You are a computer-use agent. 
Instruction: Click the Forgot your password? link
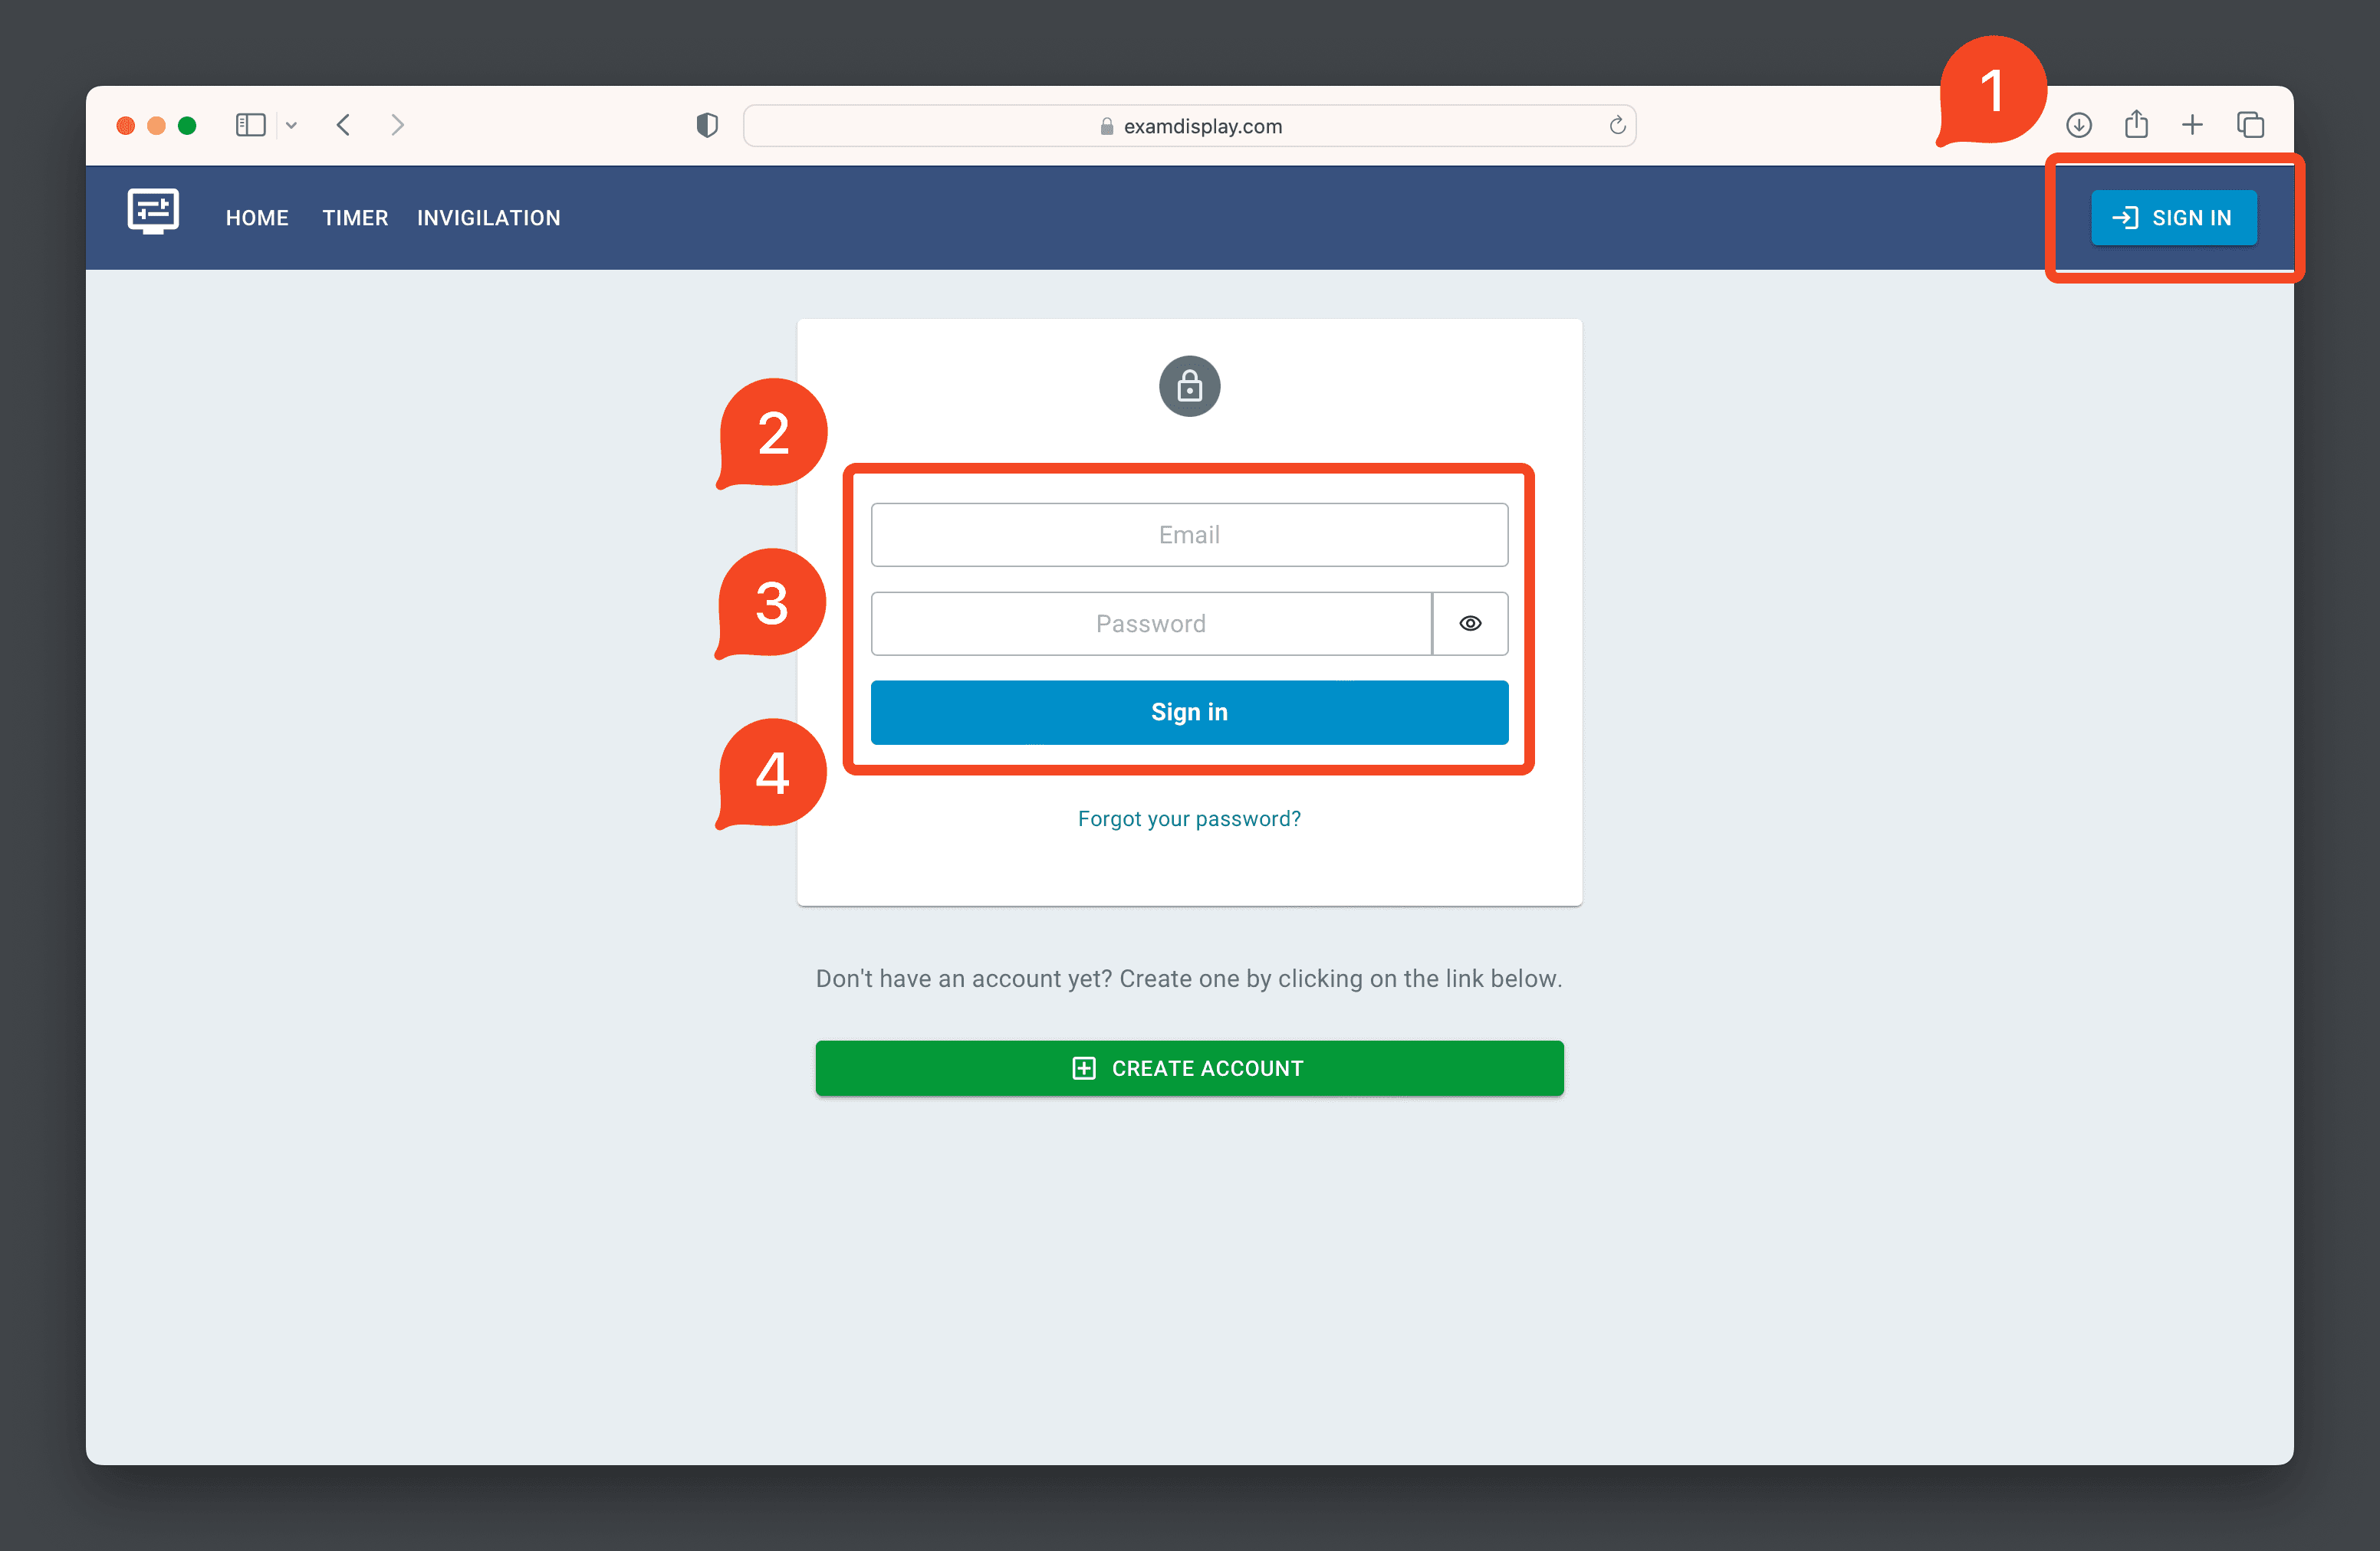[1188, 818]
